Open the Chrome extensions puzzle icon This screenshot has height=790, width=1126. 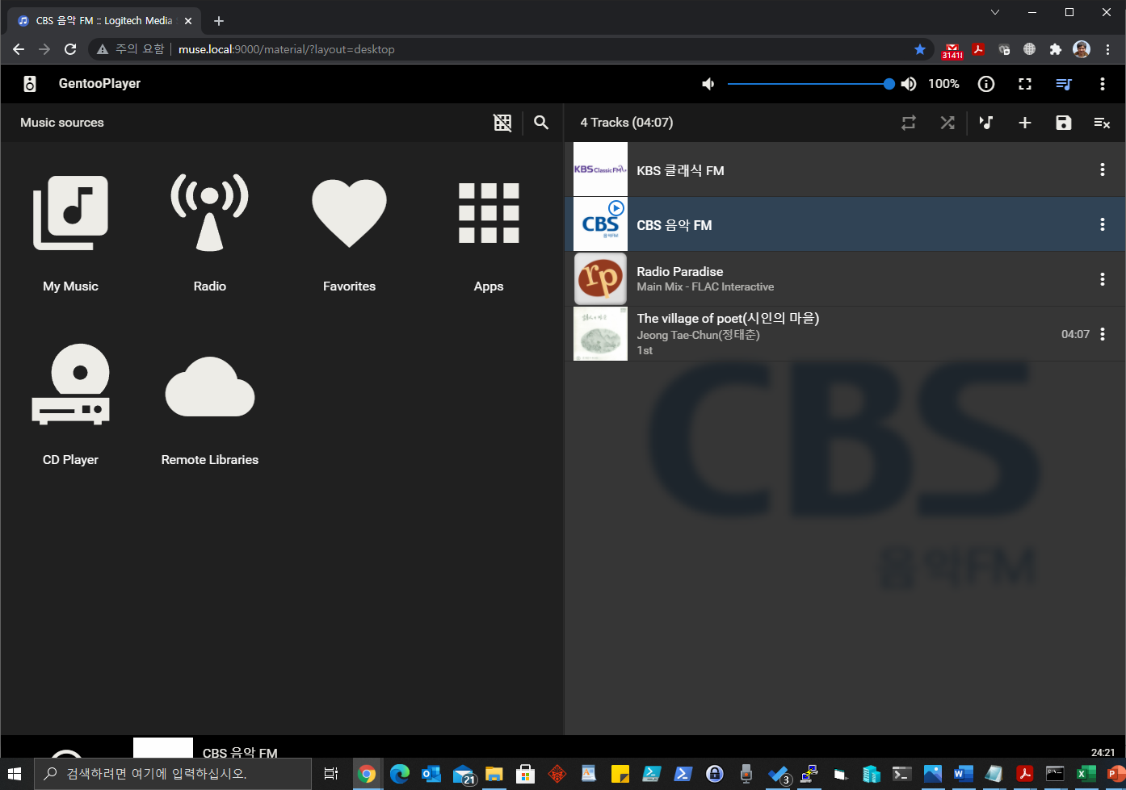tap(1055, 49)
